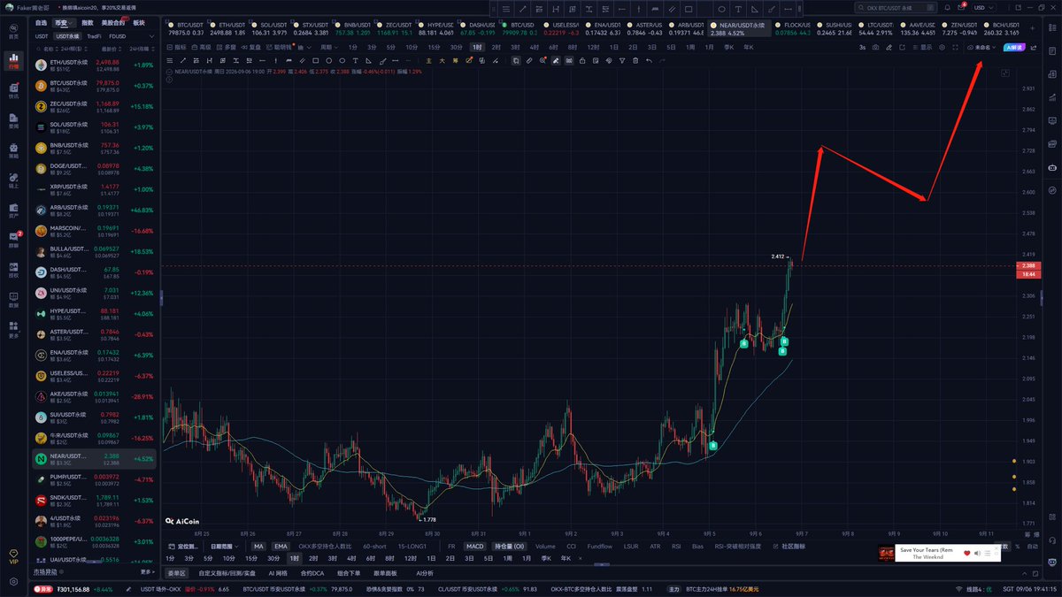Open the 行情 market icon in left sidebar

coord(13,62)
